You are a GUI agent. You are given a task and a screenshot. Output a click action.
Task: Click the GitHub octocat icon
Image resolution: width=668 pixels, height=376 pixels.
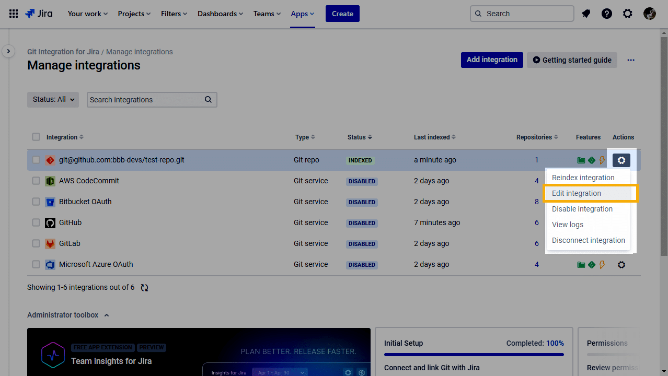[50, 223]
